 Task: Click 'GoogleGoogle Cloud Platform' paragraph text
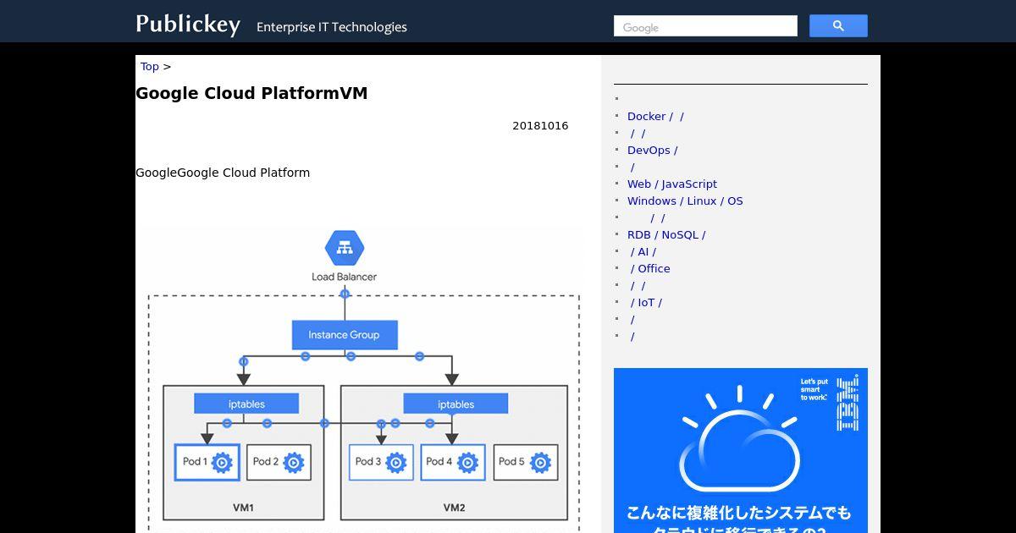[223, 173]
